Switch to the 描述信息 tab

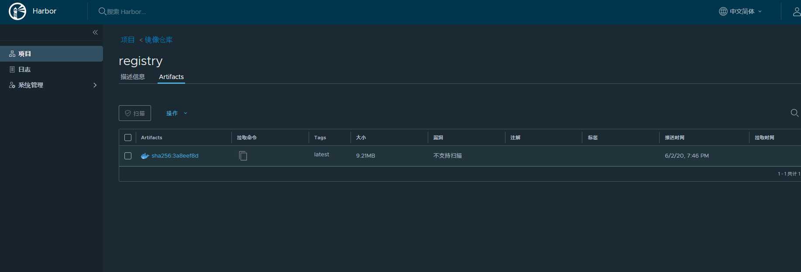click(133, 77)
